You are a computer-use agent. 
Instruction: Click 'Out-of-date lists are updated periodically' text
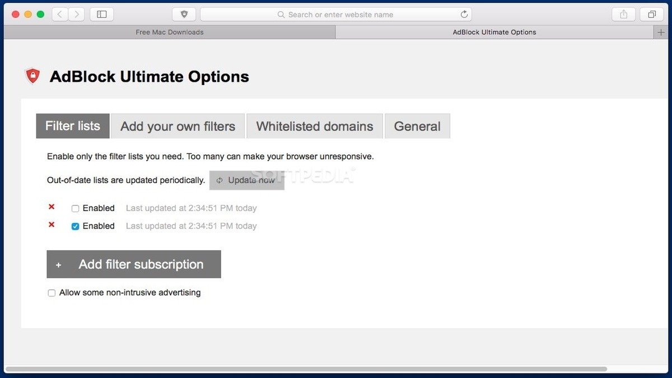pos(126,180)
